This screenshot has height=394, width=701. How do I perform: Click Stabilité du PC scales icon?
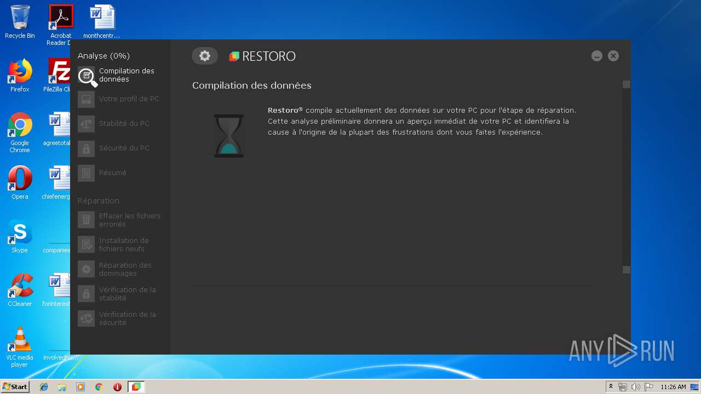[x=86, y=124]
